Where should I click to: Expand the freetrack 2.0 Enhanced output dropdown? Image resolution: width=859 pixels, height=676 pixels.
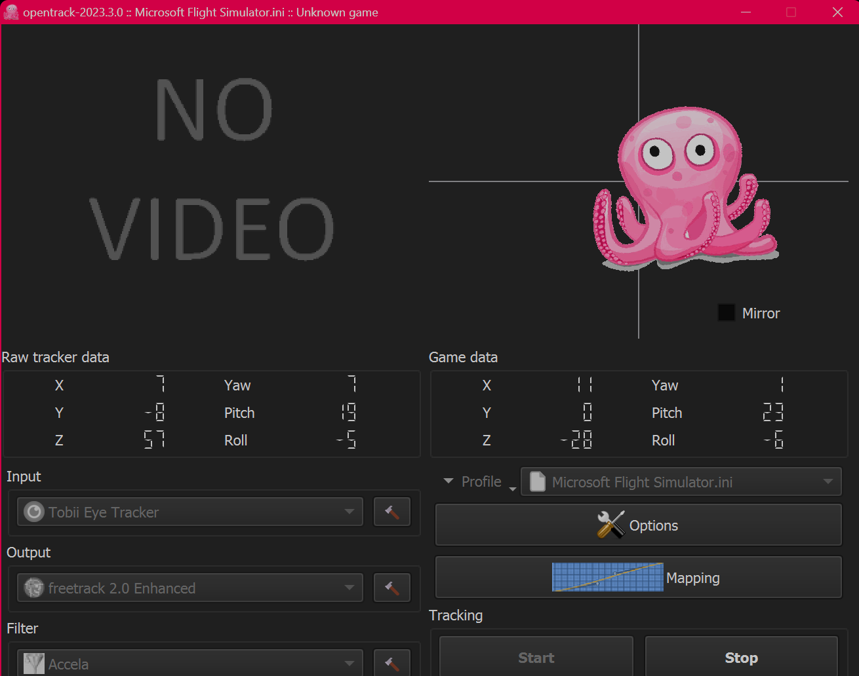click(350, 588)
